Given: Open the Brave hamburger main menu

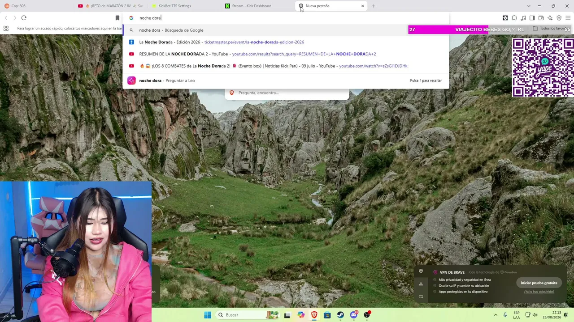Looking at the screenshot, I should click(x=568, y=18).
